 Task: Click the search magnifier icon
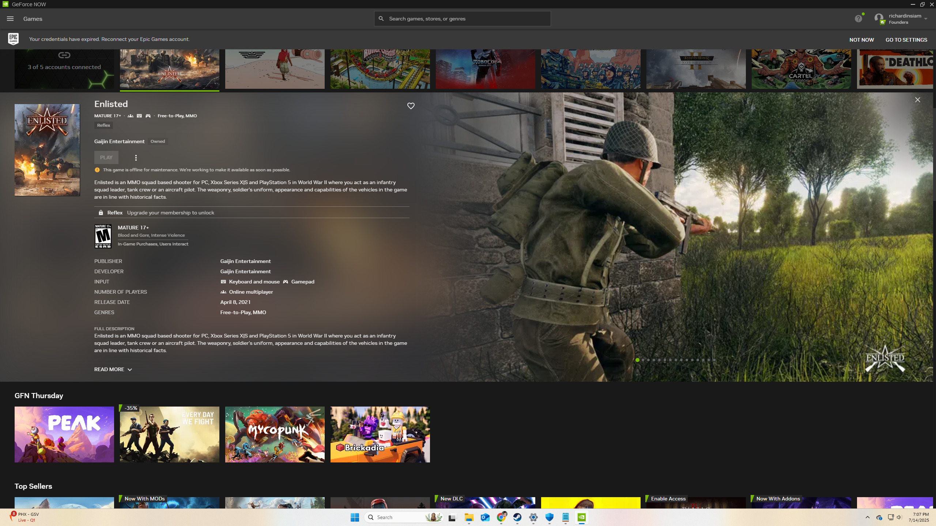tap(381, 19)
